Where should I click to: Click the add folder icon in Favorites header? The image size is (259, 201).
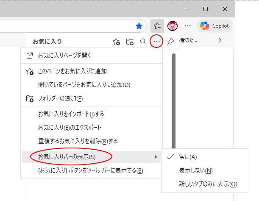pyautogui.click(x=130, y=42)
